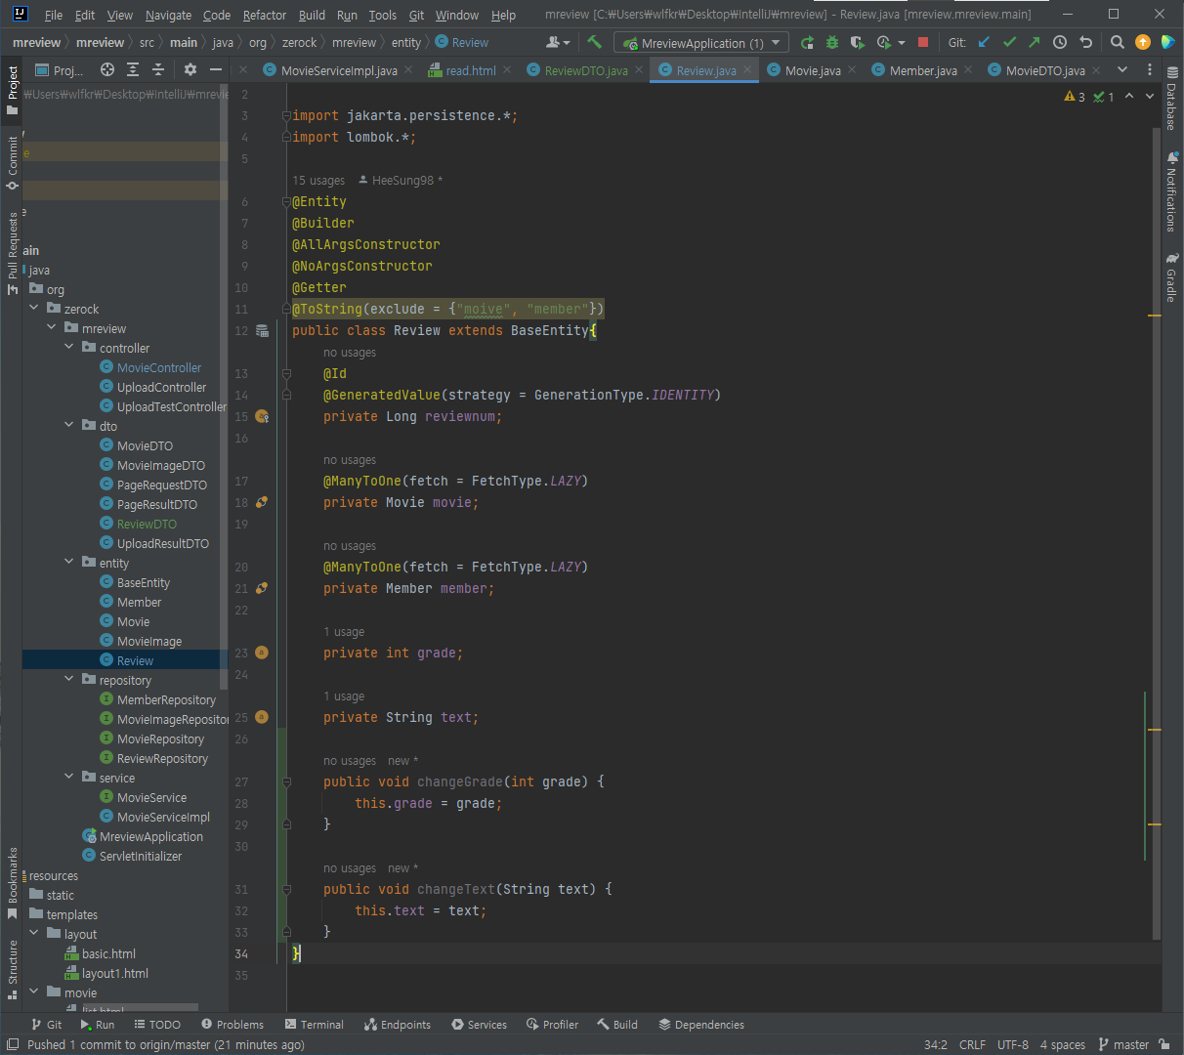This screenshot has width=1184, height=1055.
Task: Hide the Project panel with minus icon
Action: tap(216, 69)
